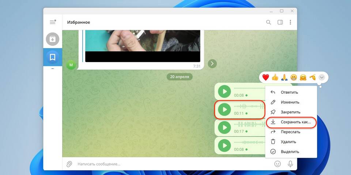Choose 'Изменить' in the context menu
Image resolution: width=351 pixels, height=175 pixels.
(x=290, y=102)
